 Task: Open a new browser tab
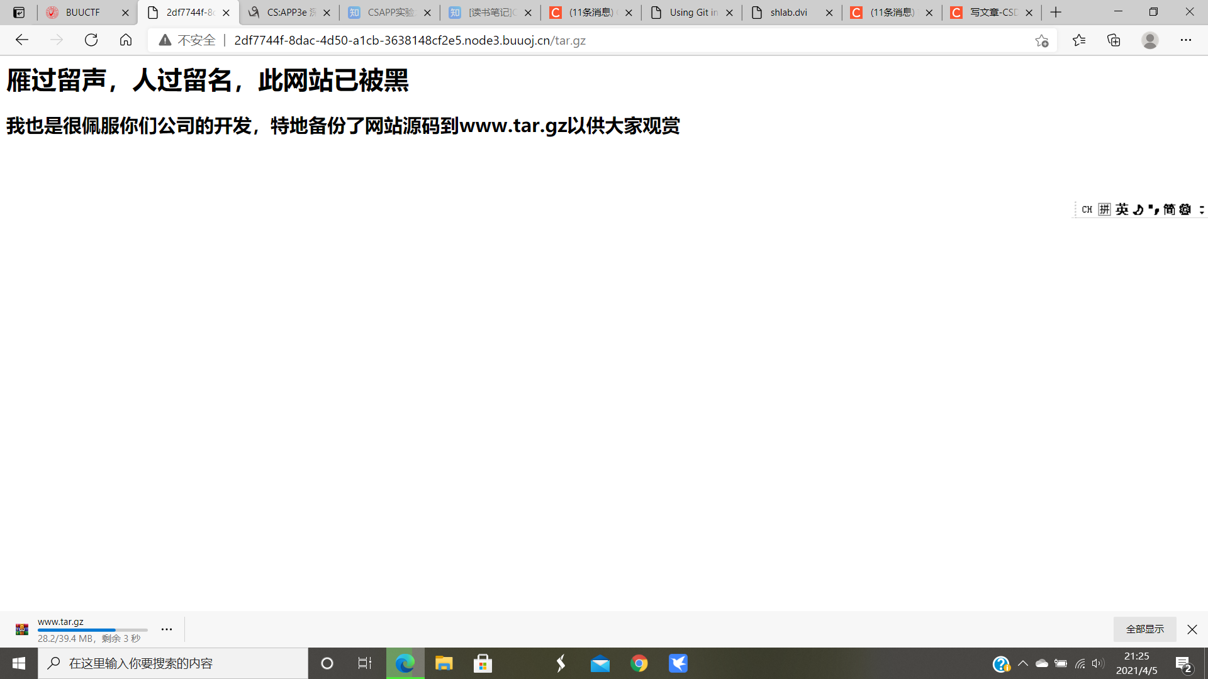[x=1055, y=12]
